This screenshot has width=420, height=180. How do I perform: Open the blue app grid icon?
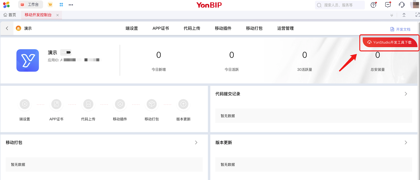pos(61,5)
